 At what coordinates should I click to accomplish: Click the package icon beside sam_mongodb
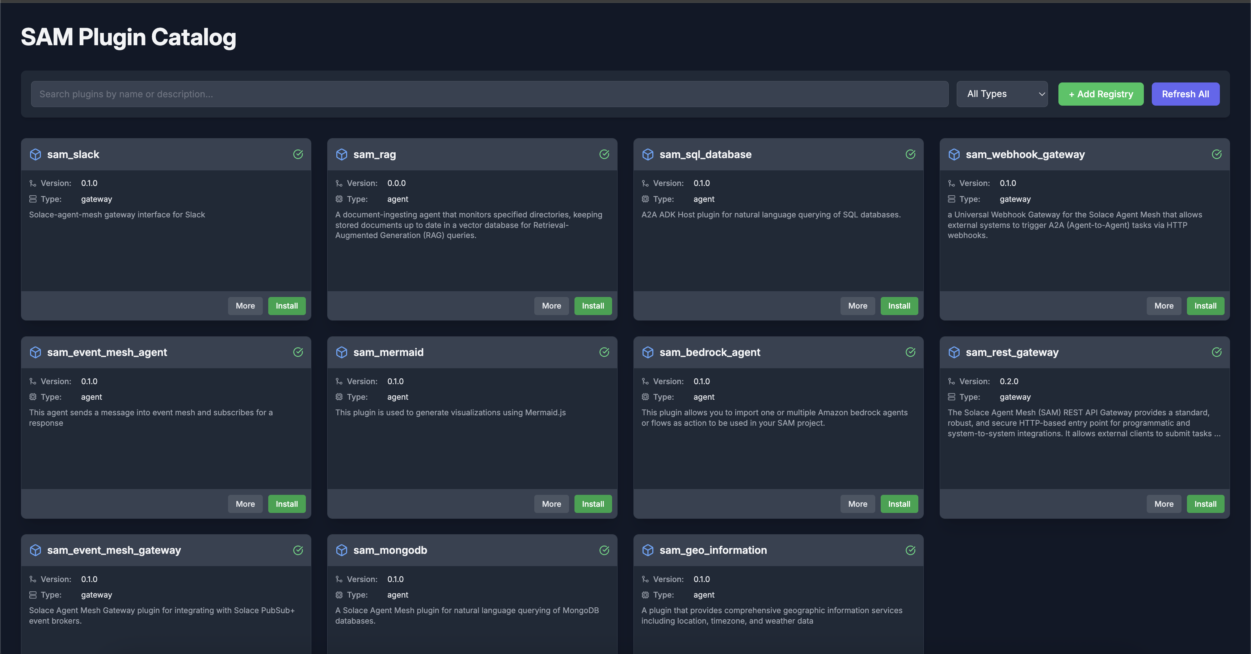tap(341, 550)
